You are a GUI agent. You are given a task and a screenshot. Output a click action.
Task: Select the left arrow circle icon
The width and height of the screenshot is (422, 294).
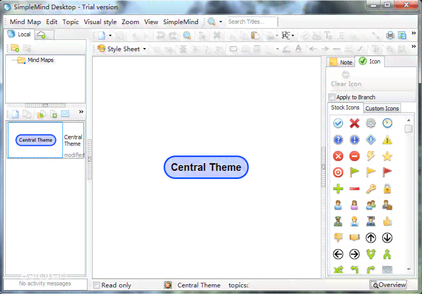(338, 254)
